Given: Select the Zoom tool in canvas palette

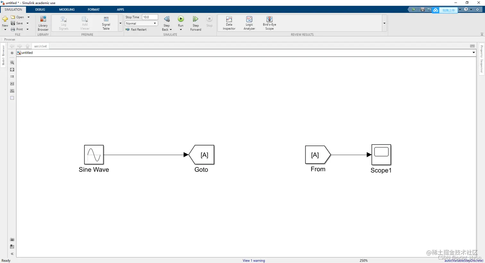Looking at the screenshot, I should pyautogui.click(x=12, y=63).
